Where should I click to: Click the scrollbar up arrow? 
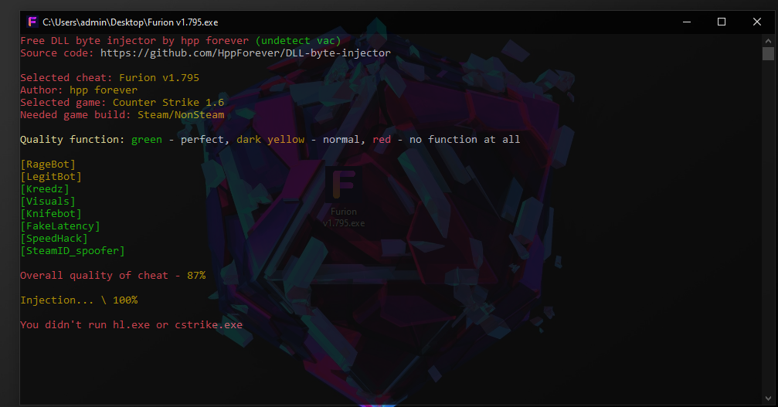coord(768,39)
